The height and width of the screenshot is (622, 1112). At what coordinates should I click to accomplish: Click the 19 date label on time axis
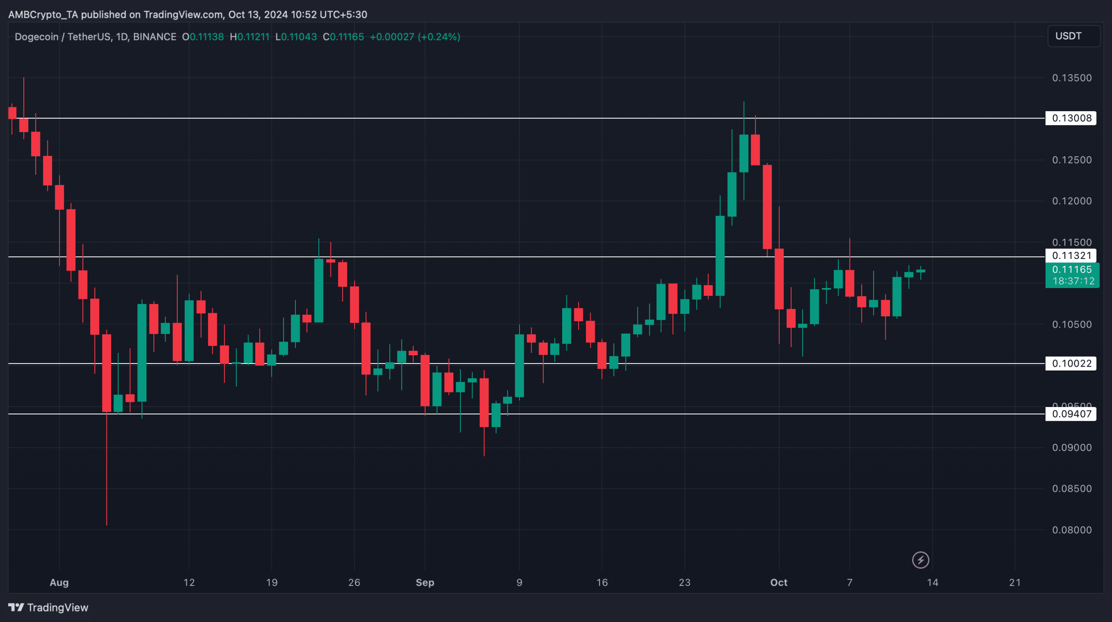coord(271,582)
